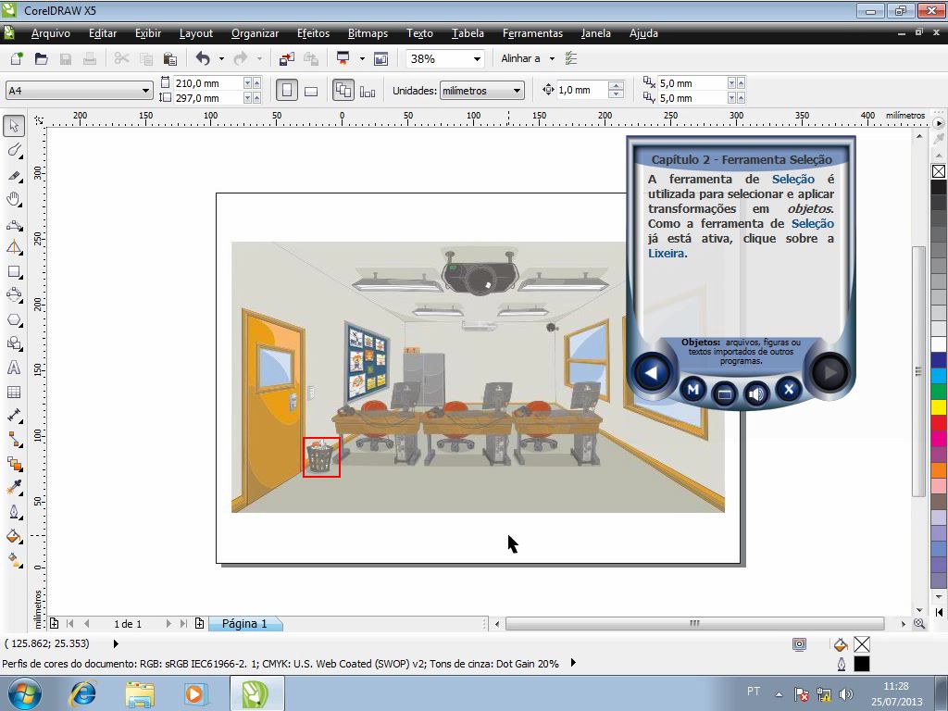Toggle apply layout to all pages
This screenshot has height=711, width=948.
tap(343, 91)
